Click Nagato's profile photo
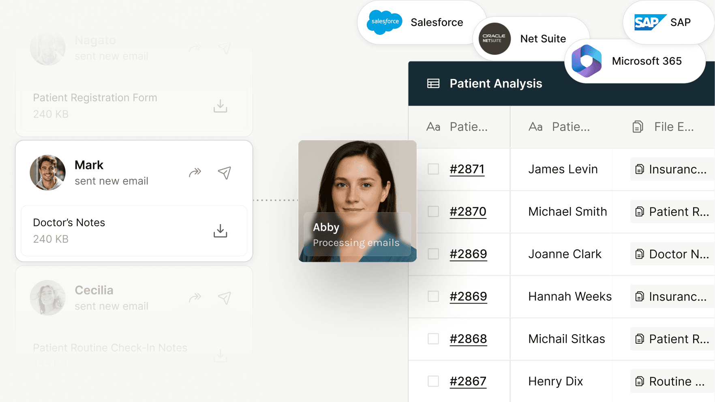 pos(48,48)
